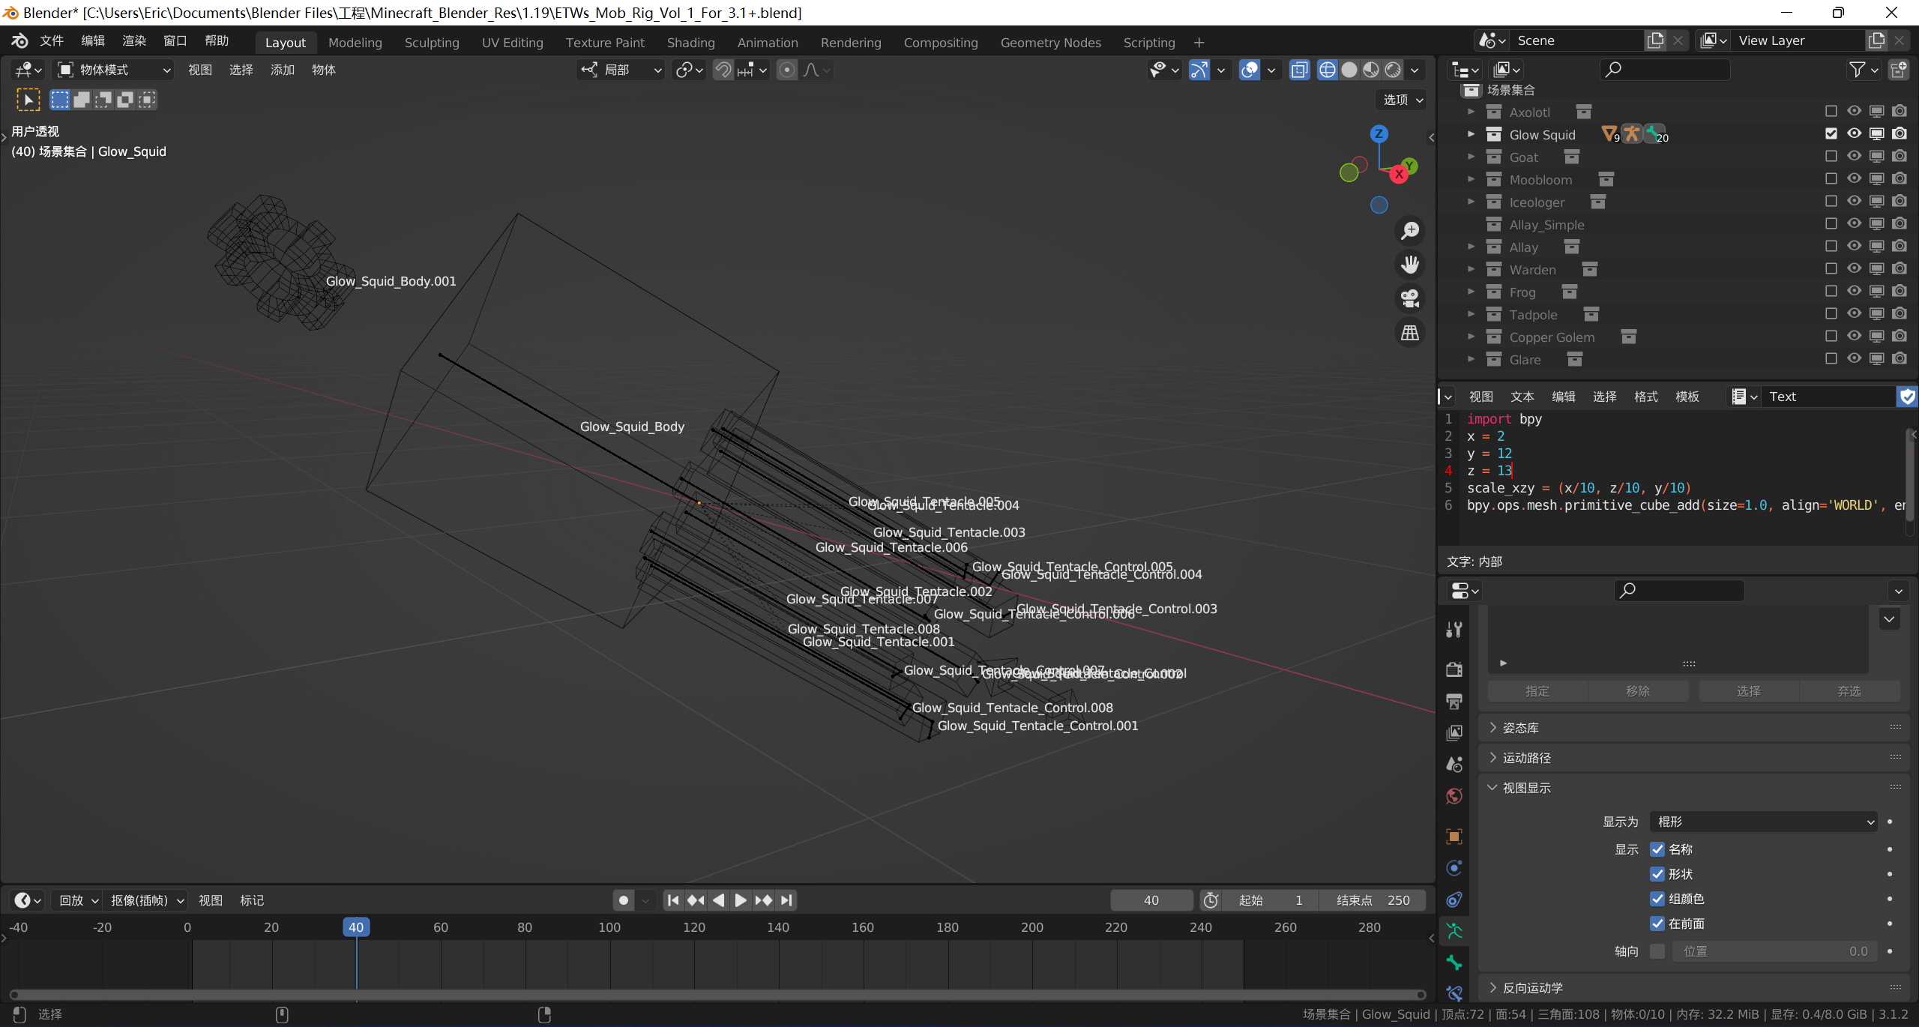Open World properties tab icon
This screenshot has height=1027, width=1919.
click(1454, 796)
